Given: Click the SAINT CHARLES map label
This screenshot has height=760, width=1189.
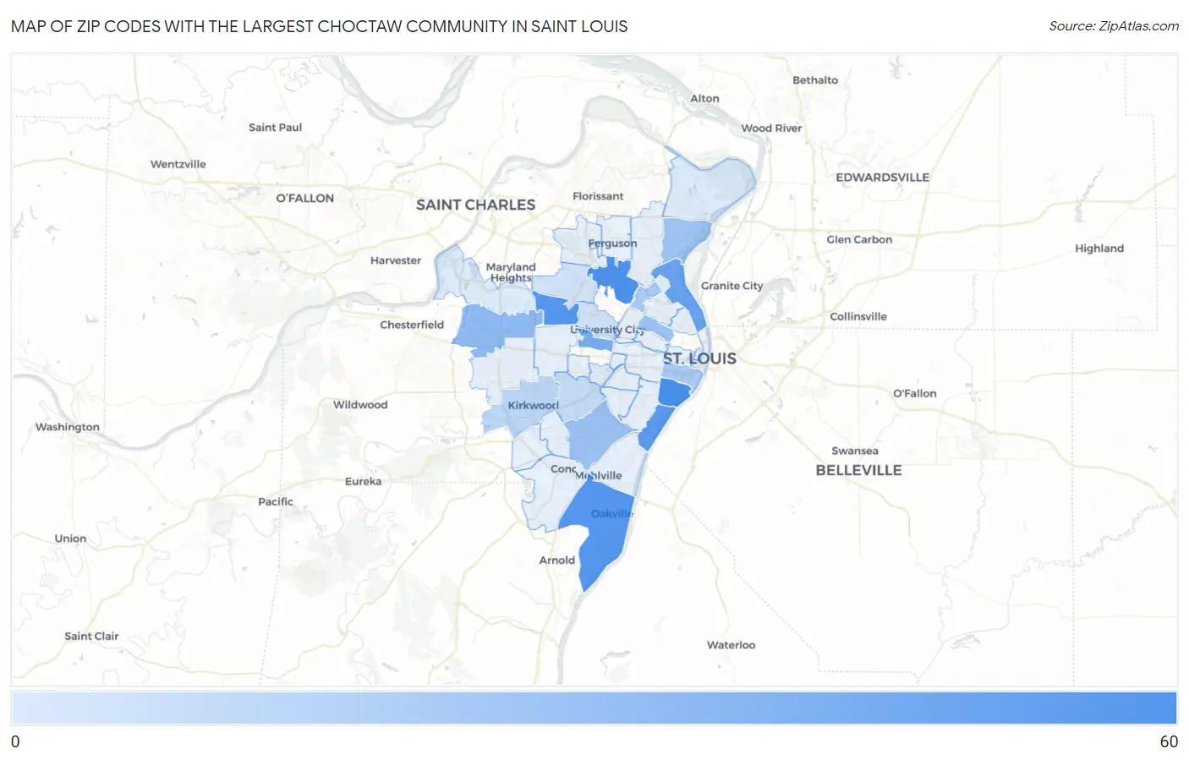Looking at the screenshot, I should point(475,205).
